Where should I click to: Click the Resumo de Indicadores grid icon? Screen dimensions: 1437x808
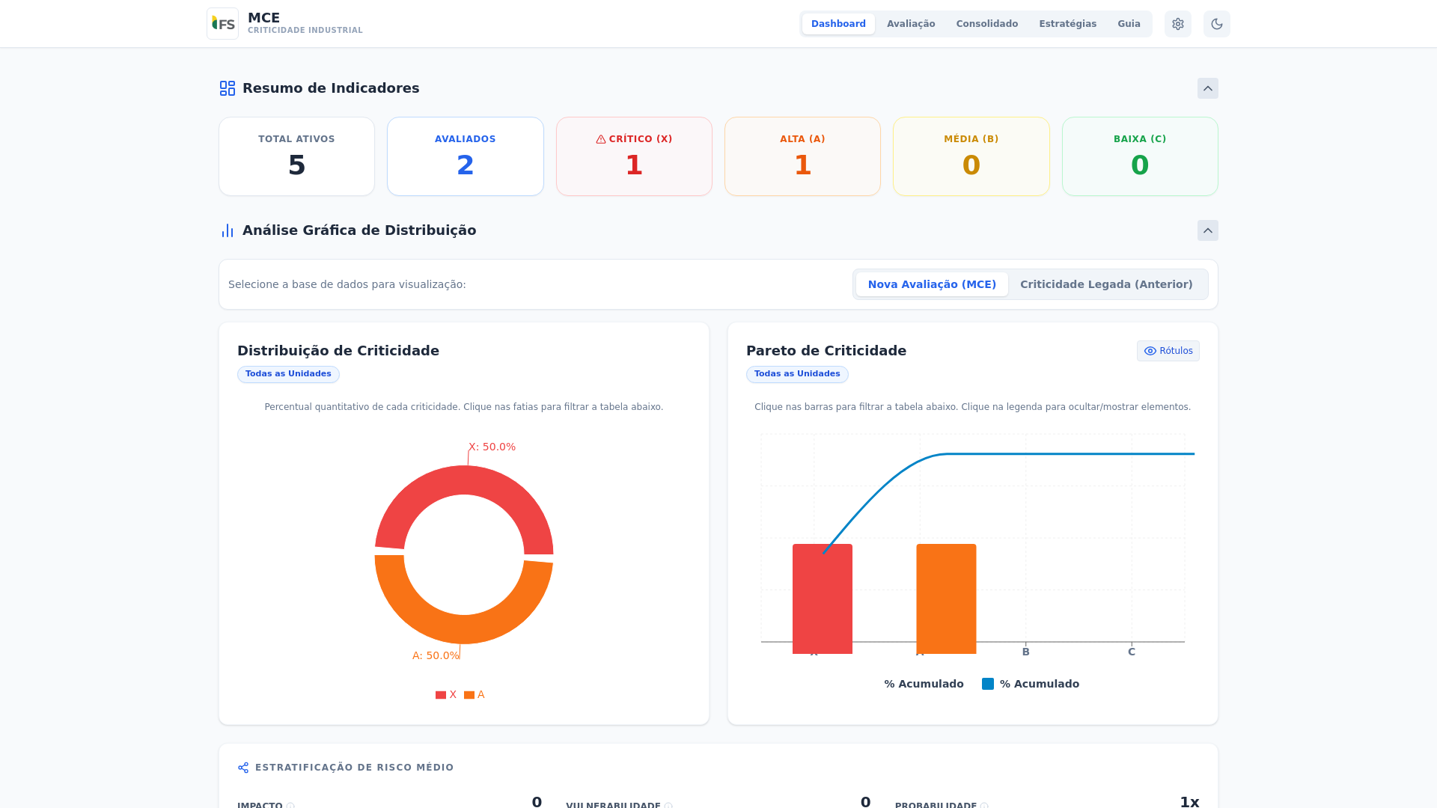[228, 88]
